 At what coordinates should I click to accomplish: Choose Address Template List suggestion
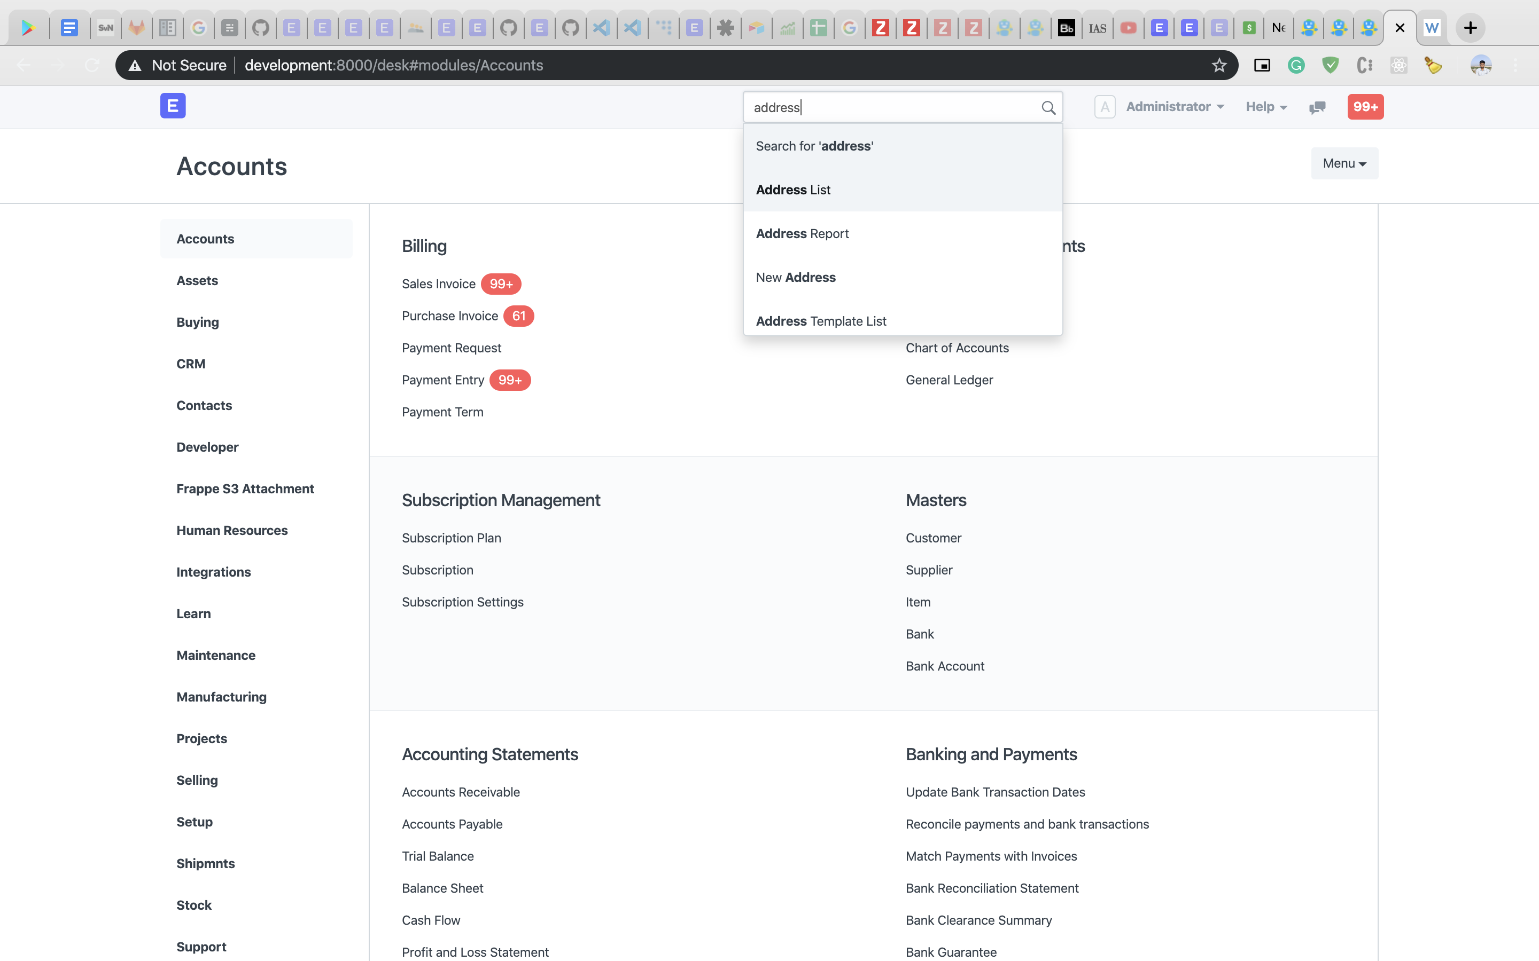(903, 321)
